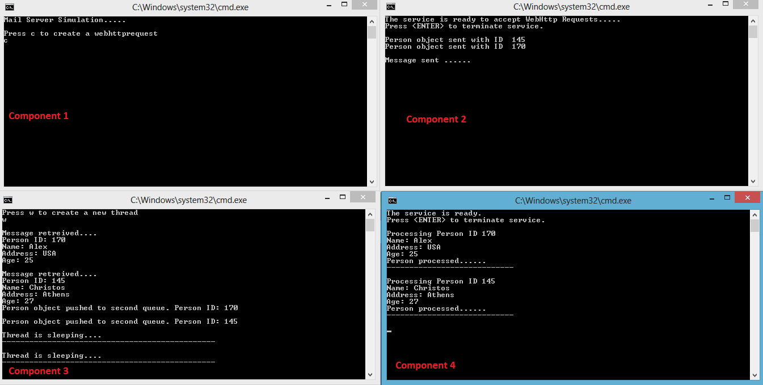The image size is (763, 385).
Task: Open system menu icon of WebHttp Requests service window
Action: 391,7
